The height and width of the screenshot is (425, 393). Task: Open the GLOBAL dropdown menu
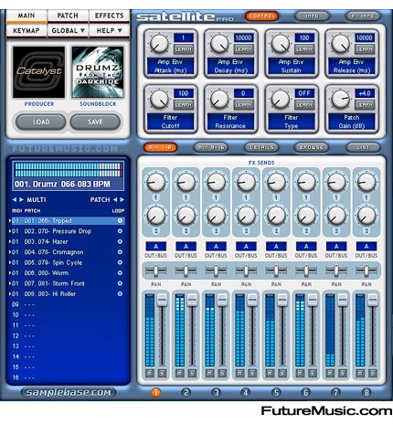click(69, 30)
